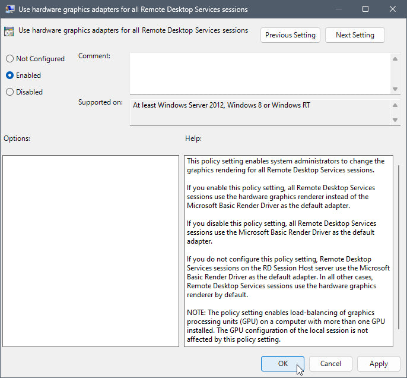The image size is (407, 378).
Task: Jump to the Next Setting
Action: [355, 35]
